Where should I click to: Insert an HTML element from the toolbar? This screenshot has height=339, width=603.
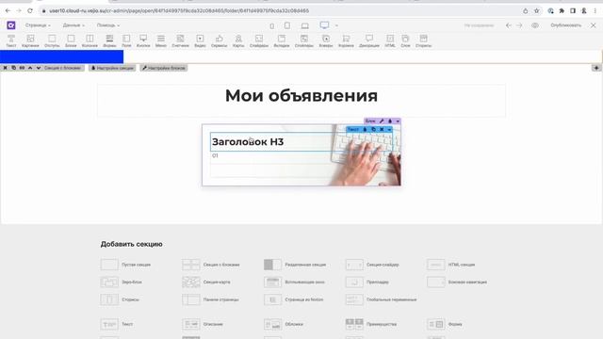point(390,40)
